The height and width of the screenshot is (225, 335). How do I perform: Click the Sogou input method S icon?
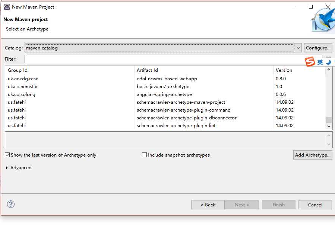pos(310,62)
